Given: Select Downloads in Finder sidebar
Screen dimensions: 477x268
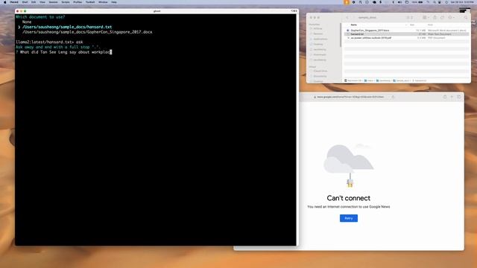Looking at the screenshot, I should click(320, 54).
